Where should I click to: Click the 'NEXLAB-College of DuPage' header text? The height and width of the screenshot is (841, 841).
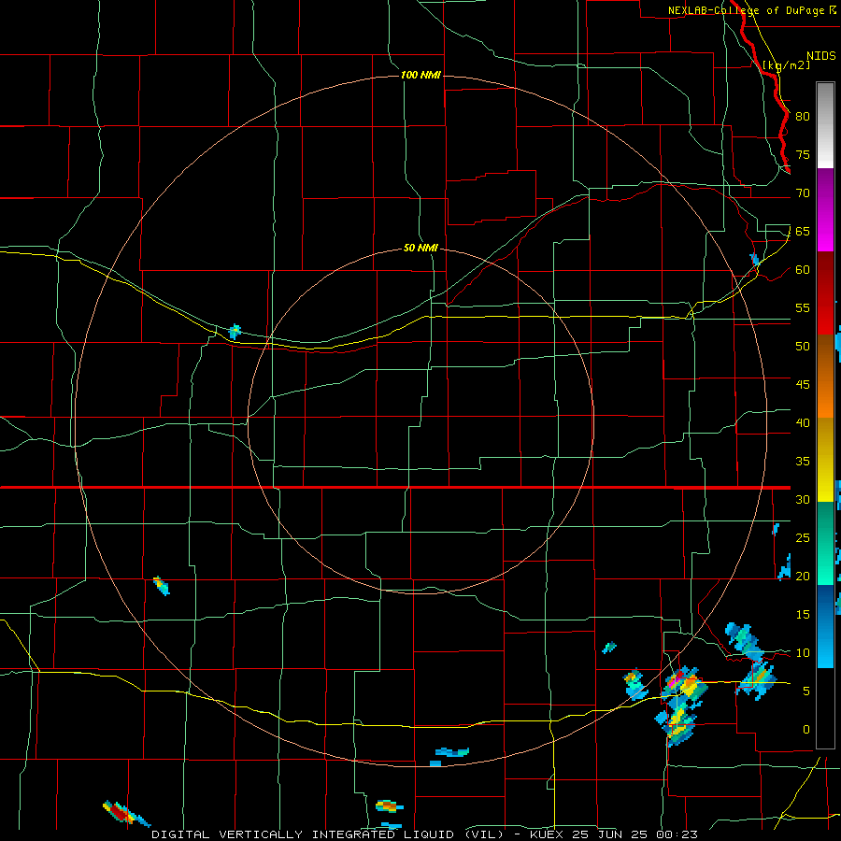tap(746, 10)
